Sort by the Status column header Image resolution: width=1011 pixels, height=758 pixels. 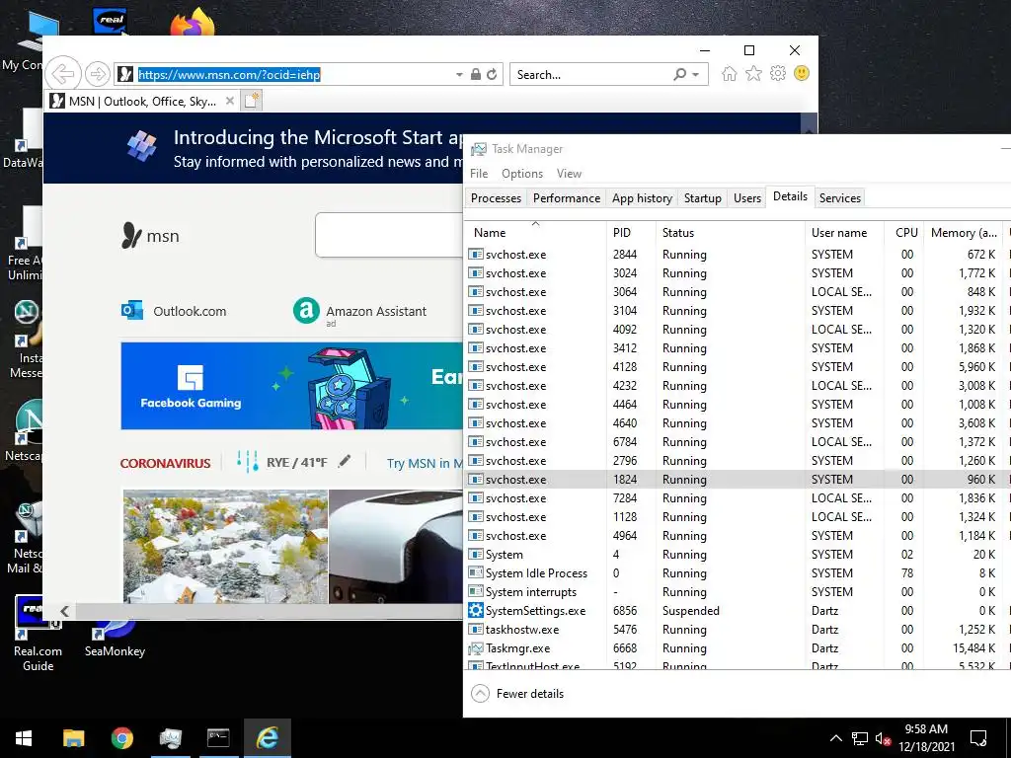[730, 233]
